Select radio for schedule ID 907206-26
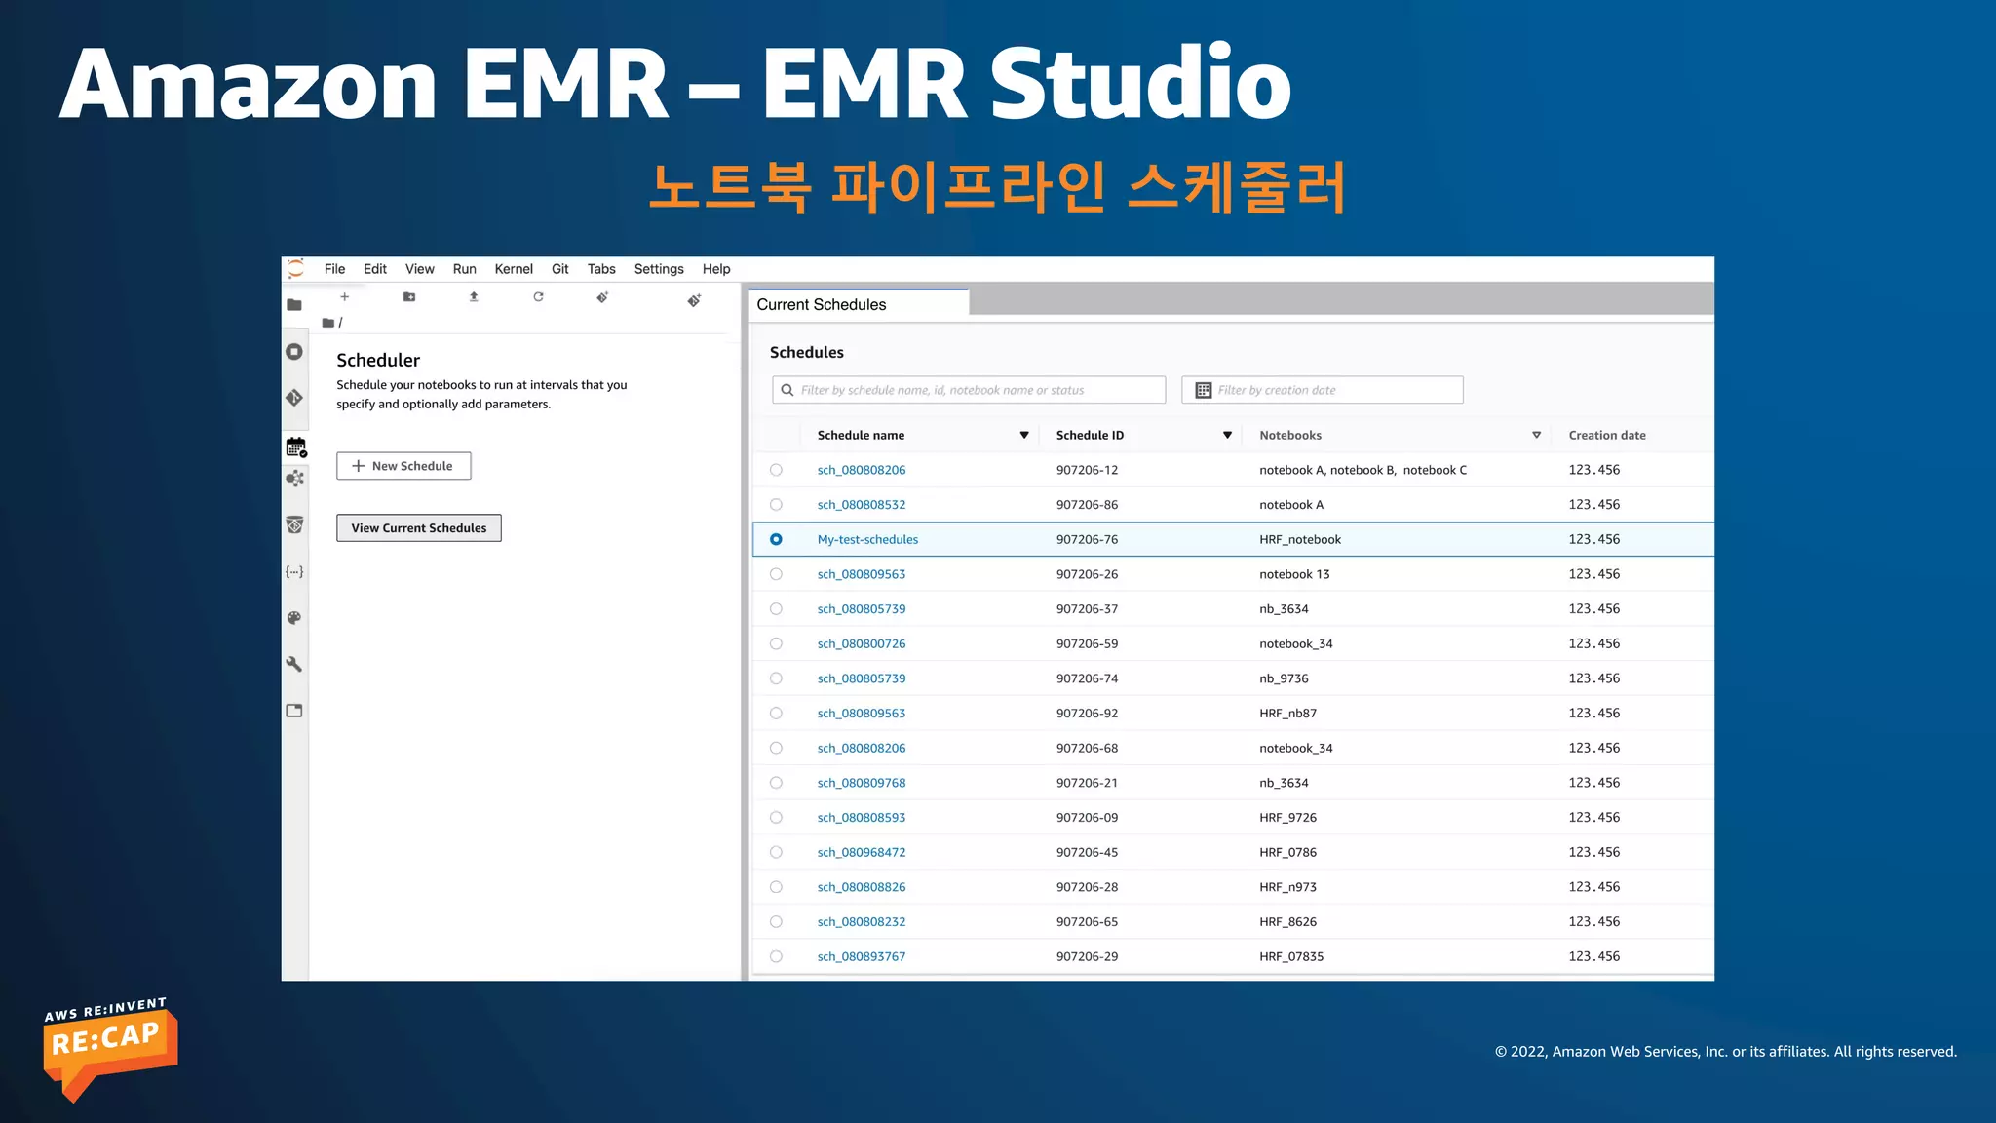Image resolution: width=1996 pixels, height=1123 pixels. (x=776, y=574)
